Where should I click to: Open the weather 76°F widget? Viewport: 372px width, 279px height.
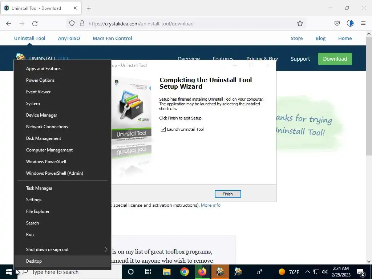click(289, 272)
